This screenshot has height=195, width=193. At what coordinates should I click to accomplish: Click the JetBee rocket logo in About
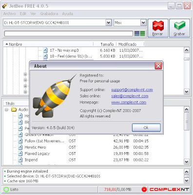55,96
